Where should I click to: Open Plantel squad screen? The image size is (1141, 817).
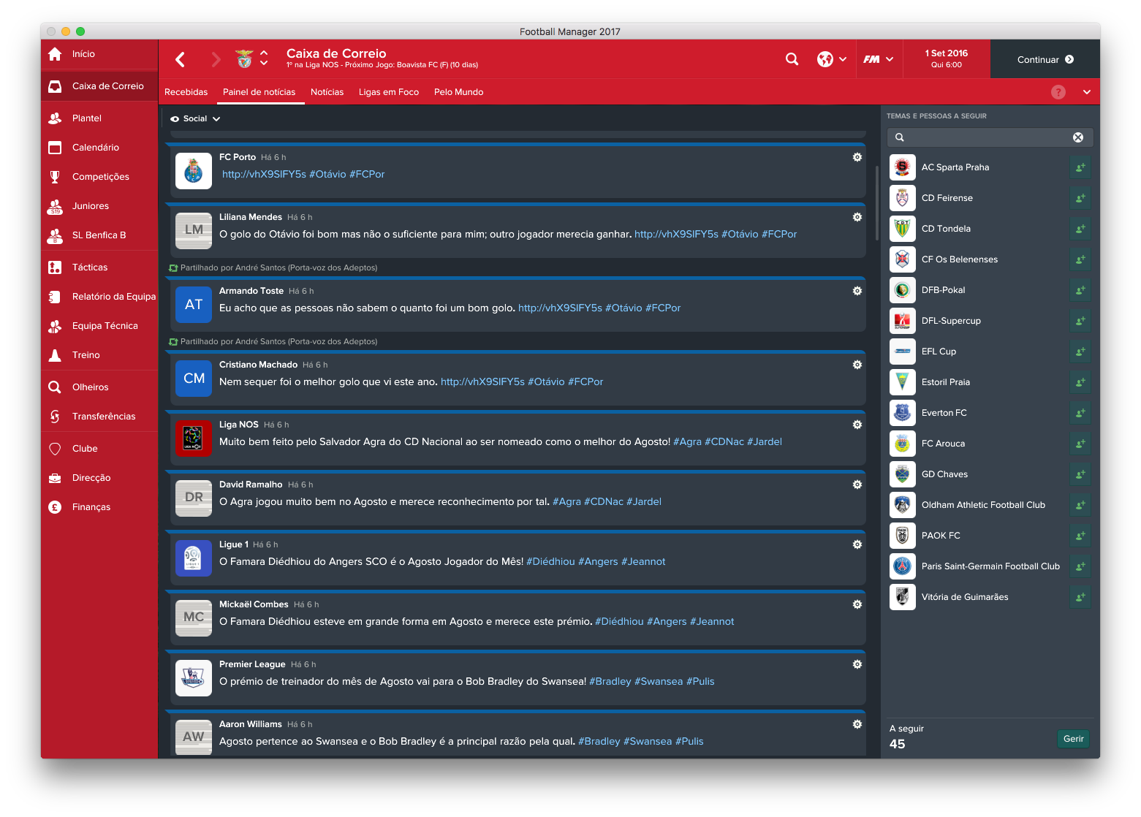(99, 118)
